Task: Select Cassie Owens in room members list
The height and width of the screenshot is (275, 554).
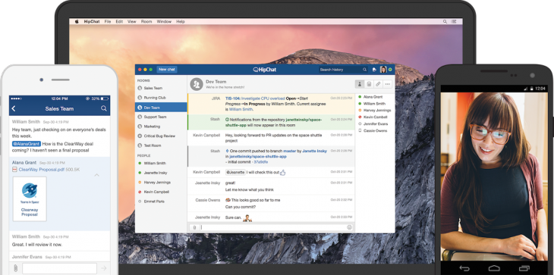Action: 375,130
